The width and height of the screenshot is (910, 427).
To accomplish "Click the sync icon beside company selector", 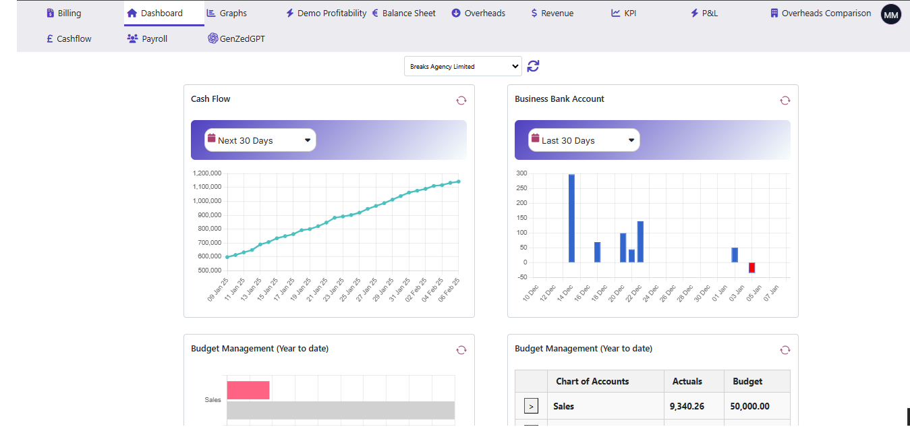I will click(x=533, y=66).
